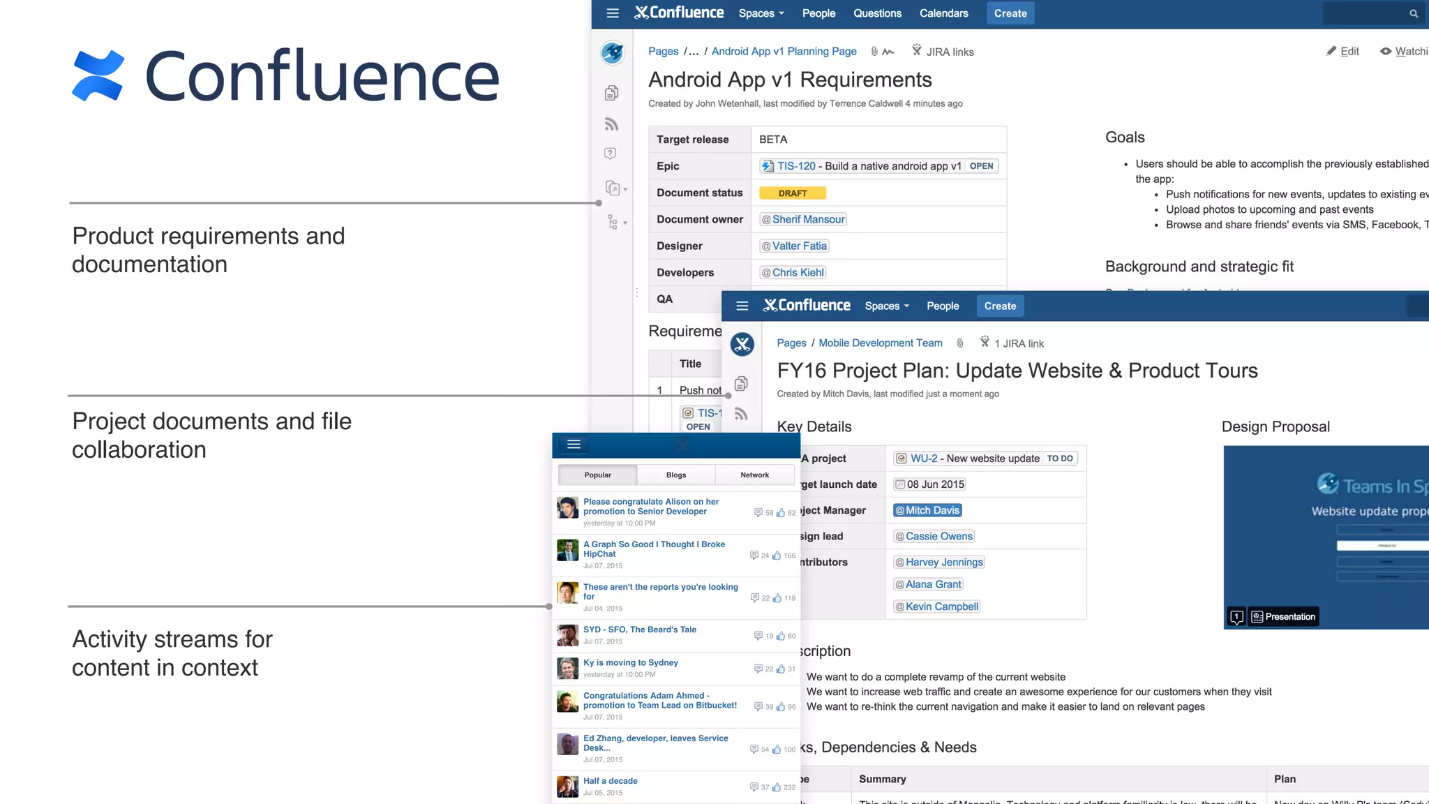Click the search magnifier icon in header
The height and width of the screenshot is (804, 1429).
tap(1414, 13)
